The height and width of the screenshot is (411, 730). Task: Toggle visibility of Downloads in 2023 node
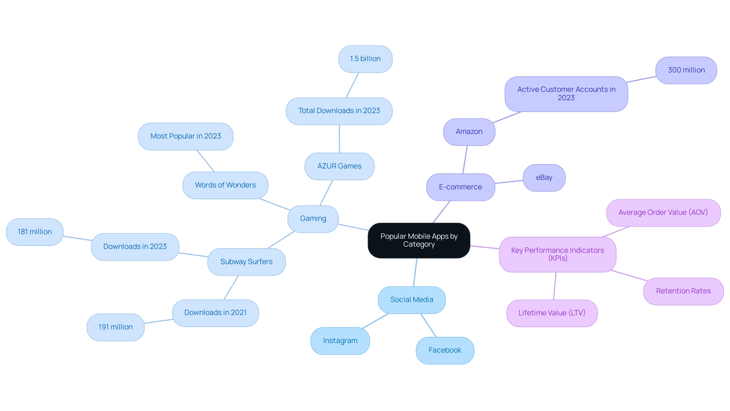pyautogui.click(x=135, y=245)
